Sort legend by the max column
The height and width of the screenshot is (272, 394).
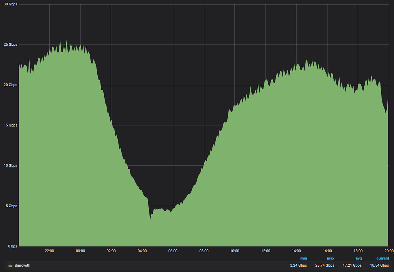[331, 258]
